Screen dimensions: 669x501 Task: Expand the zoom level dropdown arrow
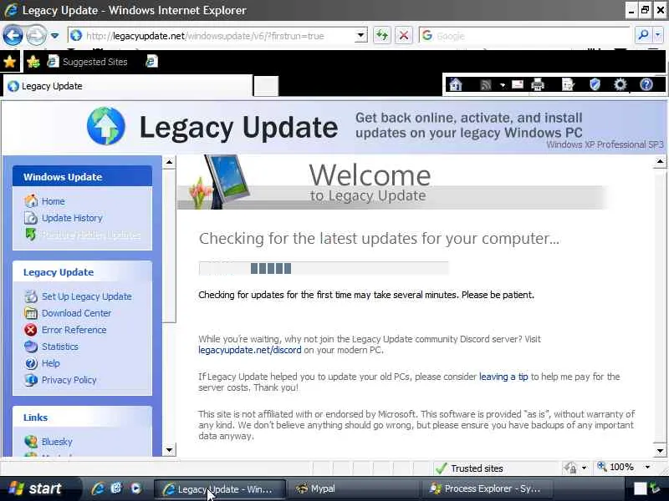[647, 468]
